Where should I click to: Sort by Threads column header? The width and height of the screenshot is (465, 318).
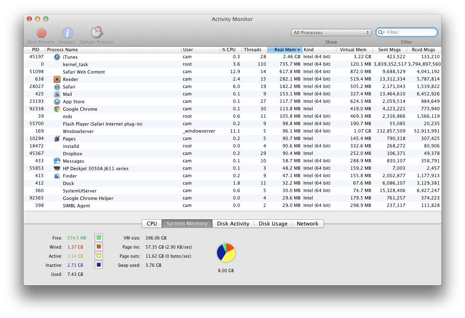(255, 50)
